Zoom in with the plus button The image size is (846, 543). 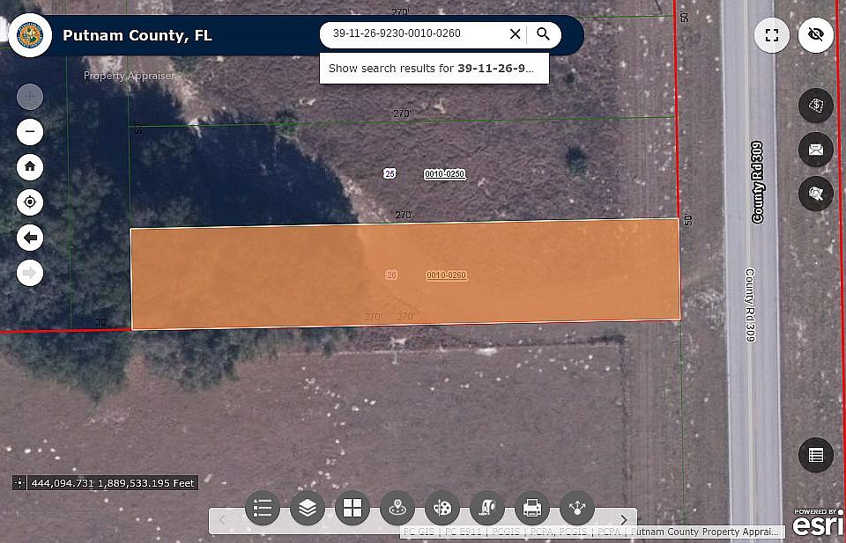[30, 97]
